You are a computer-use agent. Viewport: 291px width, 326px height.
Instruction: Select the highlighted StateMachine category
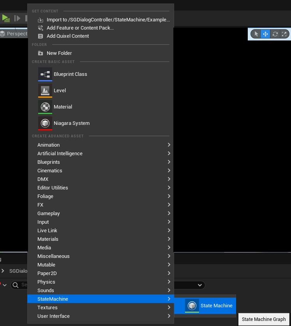tap(101, 299)
